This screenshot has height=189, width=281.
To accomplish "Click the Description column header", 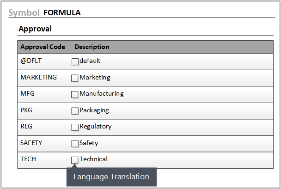I will tap(92, 47).
